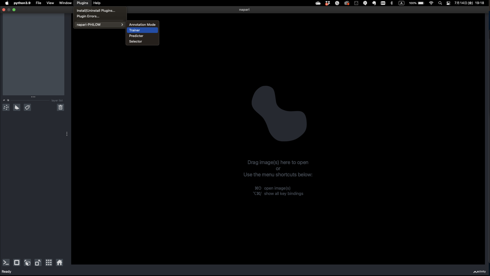Open the View menu

[50, 3]
